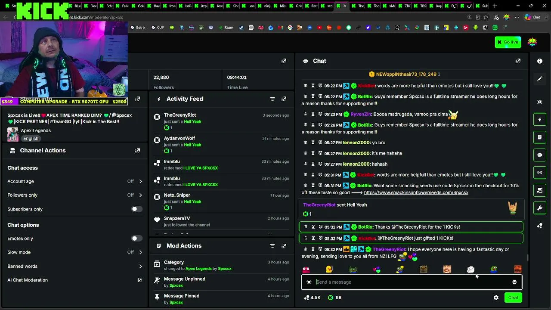Click the English language tag
The height and width of the screenshot is (310, 551).
(x=31, y=139)
